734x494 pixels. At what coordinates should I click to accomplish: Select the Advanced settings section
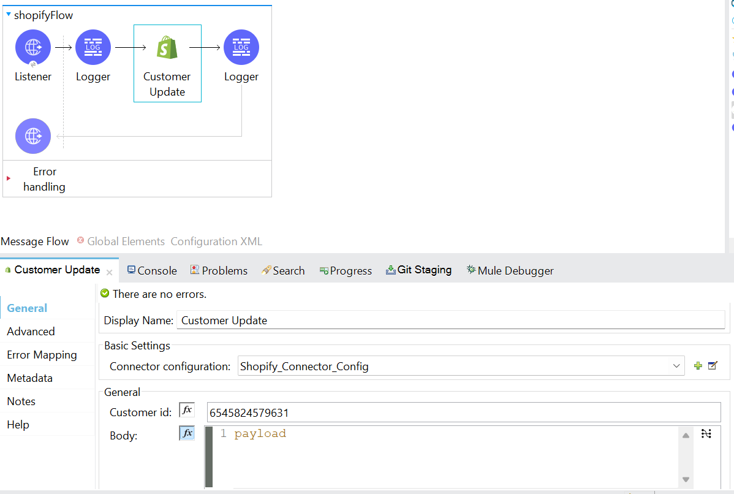(x=31, y=332)
